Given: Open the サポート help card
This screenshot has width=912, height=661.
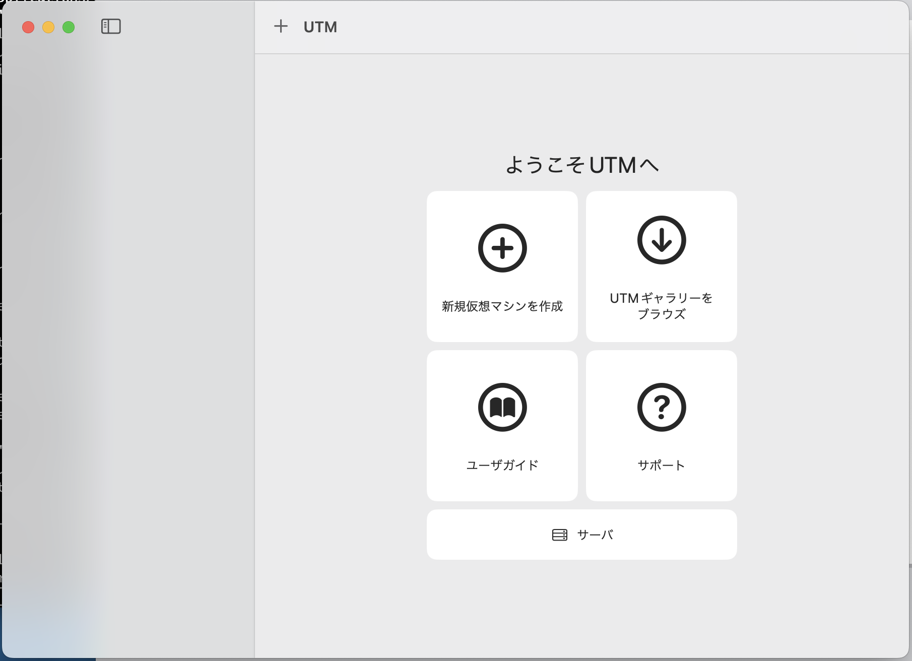Looking at the screenshot, I should click(x=662, y=426).
